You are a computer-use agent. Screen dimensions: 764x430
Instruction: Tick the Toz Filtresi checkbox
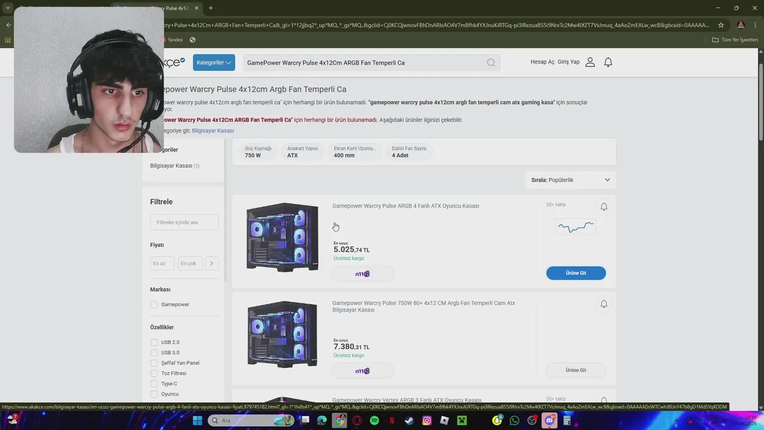[x=154, y=373]
